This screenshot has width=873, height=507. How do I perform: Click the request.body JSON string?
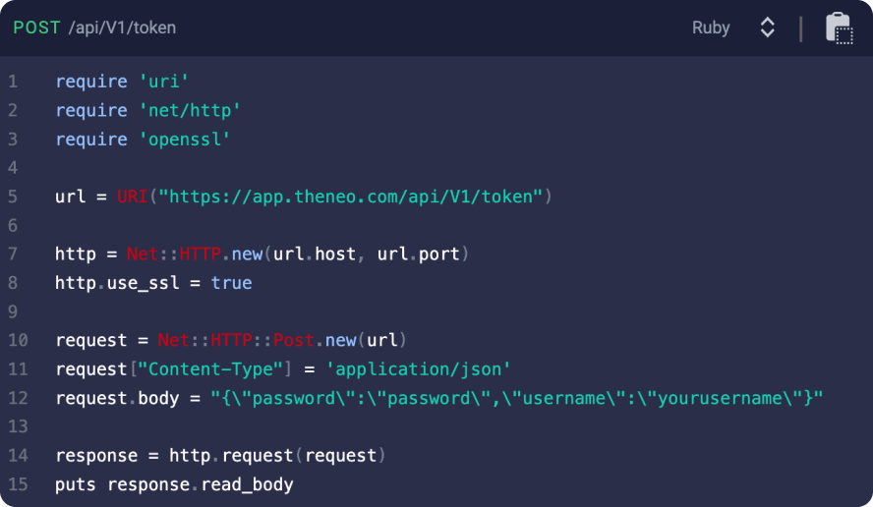(x=517, y=398)
